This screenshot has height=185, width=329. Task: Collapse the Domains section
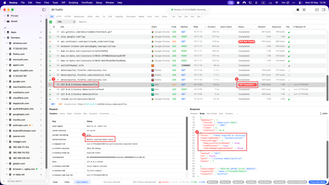pos(5,37)
